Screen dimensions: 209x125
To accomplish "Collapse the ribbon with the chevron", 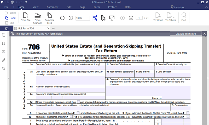I will pyautogui.click(x=206, y=7).
